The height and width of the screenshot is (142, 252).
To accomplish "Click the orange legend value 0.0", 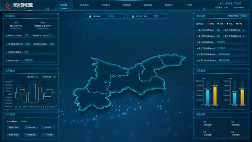I will pyautogui.click(x=36, y=77).
